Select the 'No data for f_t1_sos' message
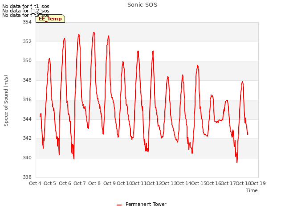The width and height of the screenshot is (285, 213). [x=26, y=6]
